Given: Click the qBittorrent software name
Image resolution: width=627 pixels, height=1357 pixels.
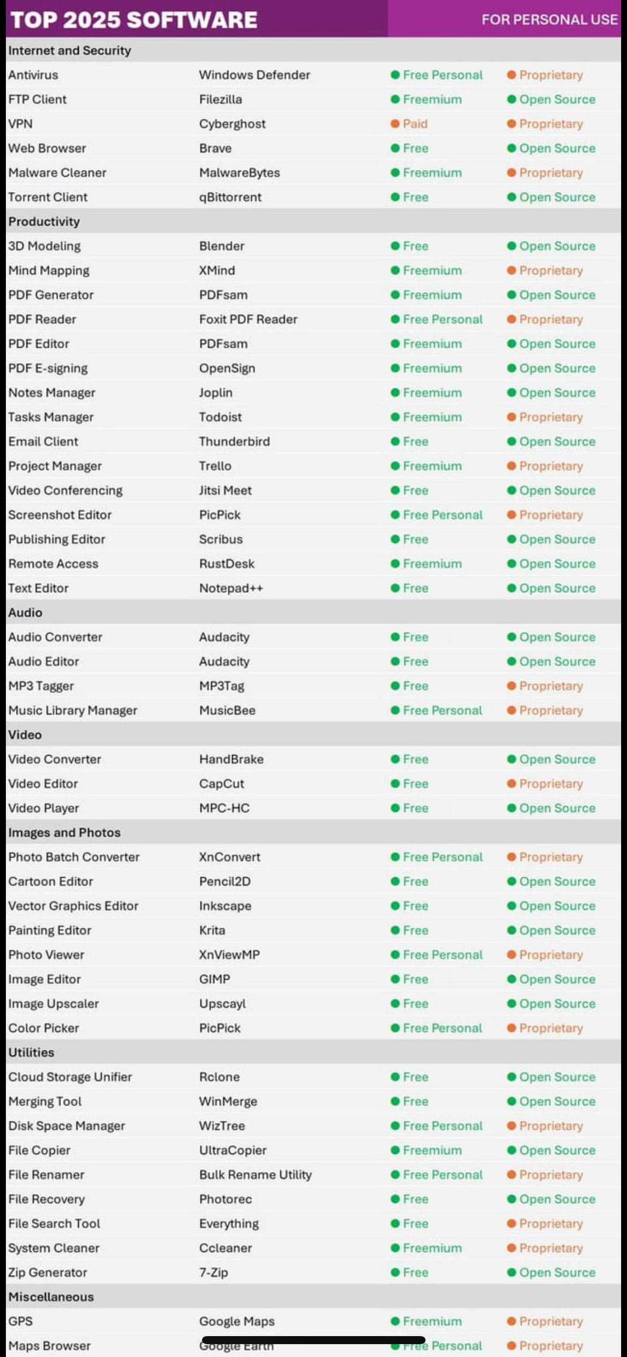Looking at the screenshot, I should tap(230, 197).
